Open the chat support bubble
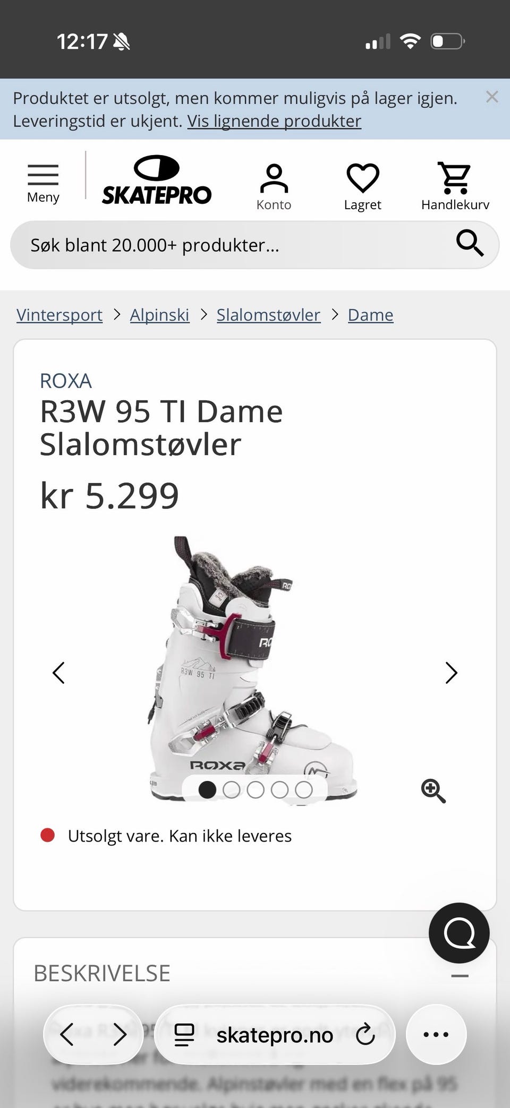The width and height of the screenshot is (510, 1108). click(x=459, y=933)
